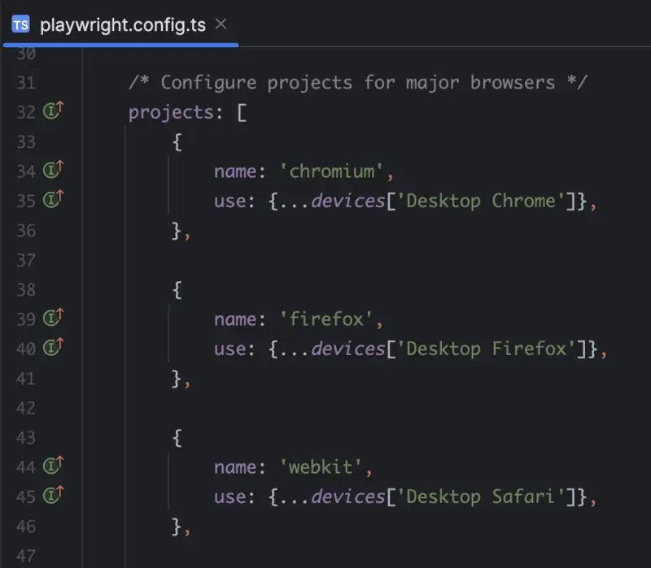Click the implements gutter icon on line 35
The width and height of the screenshot is (651, 568).
[x=53, y=199]
